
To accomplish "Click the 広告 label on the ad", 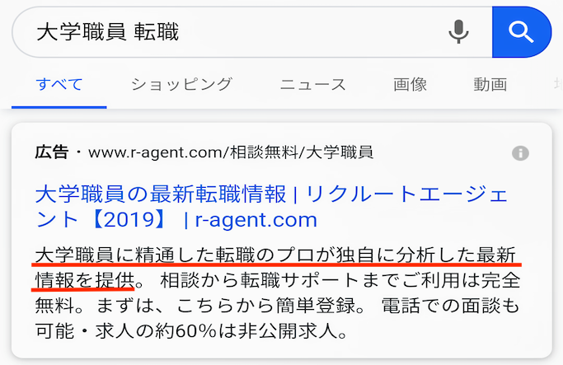I will [52, 152].
